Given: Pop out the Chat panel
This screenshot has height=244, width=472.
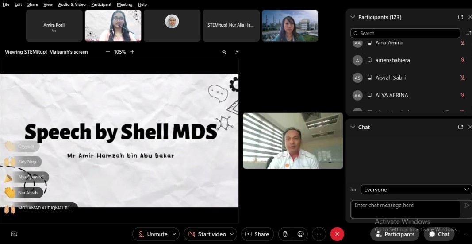Looking at the screenshot, I should click(460, 127).
